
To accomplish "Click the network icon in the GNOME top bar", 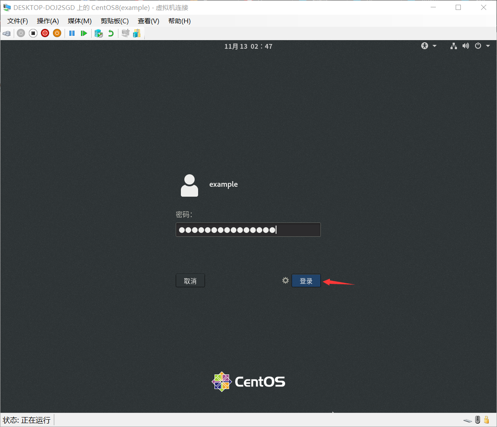I will pos(454,46).
